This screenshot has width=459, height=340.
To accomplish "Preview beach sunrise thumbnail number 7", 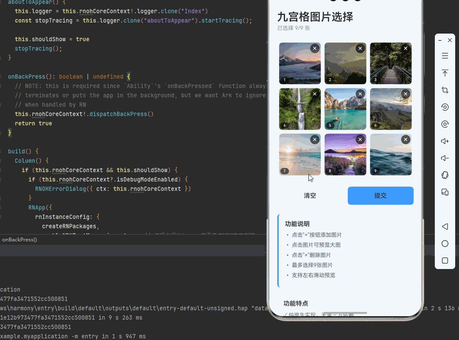I will tap(300, 155).
